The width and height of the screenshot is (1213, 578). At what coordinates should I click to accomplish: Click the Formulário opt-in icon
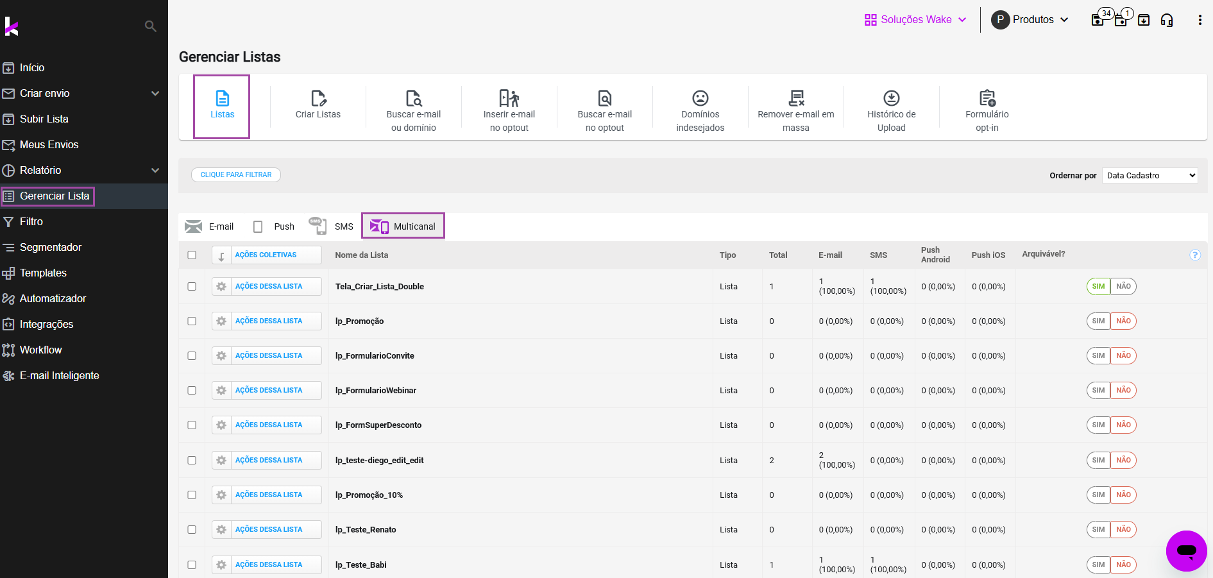(987, 98)
